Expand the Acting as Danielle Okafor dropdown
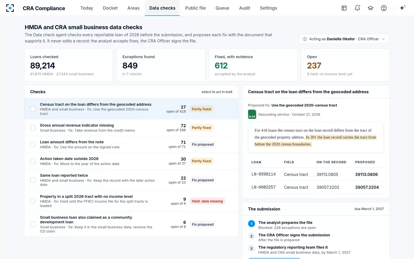Viewport: 414px width, 259px height. (x=344, y=39)
